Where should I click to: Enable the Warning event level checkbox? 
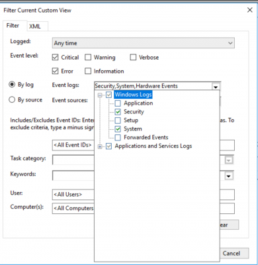point(88,58)
